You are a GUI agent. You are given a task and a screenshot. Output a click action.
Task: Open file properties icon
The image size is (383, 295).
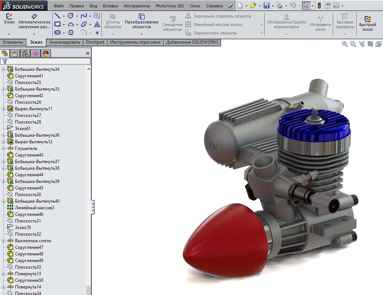coord(328,5)
